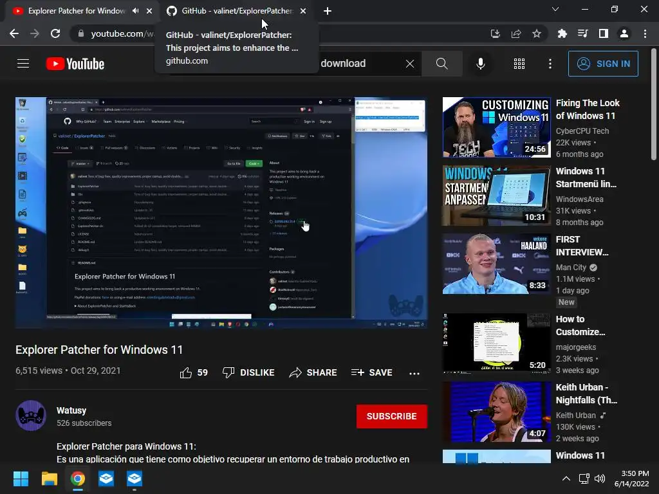Open File Explorer from taskbar

pyautogui.click(x=49, y=479)
